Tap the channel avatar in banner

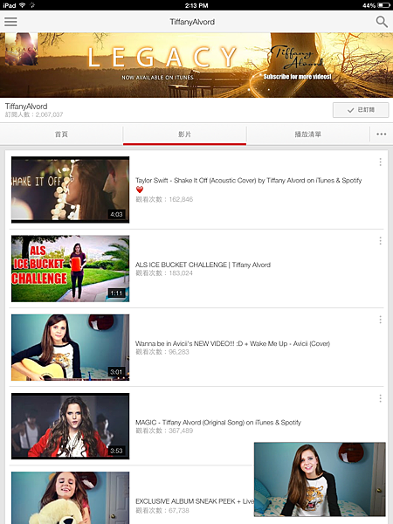click(21, 49)
